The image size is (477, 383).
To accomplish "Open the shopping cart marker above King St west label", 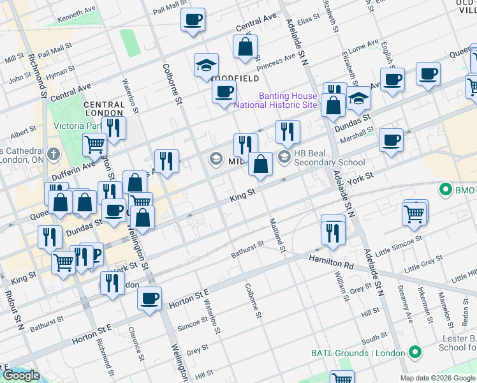I will pyautogui.click(x=63, y=264).
